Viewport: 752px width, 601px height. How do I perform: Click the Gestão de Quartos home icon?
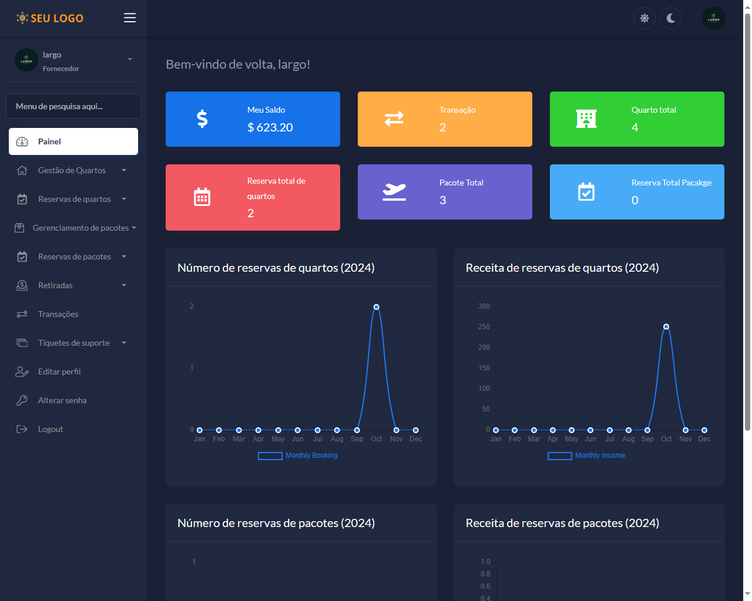(22, 170)
